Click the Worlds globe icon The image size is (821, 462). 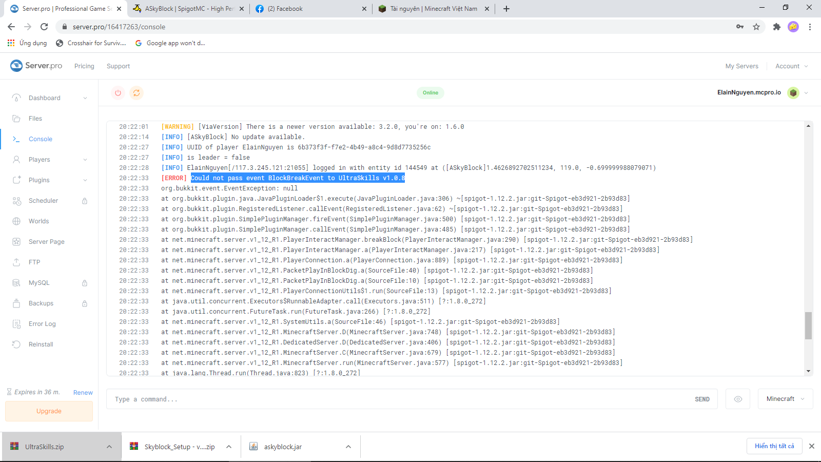click(16, 221)
